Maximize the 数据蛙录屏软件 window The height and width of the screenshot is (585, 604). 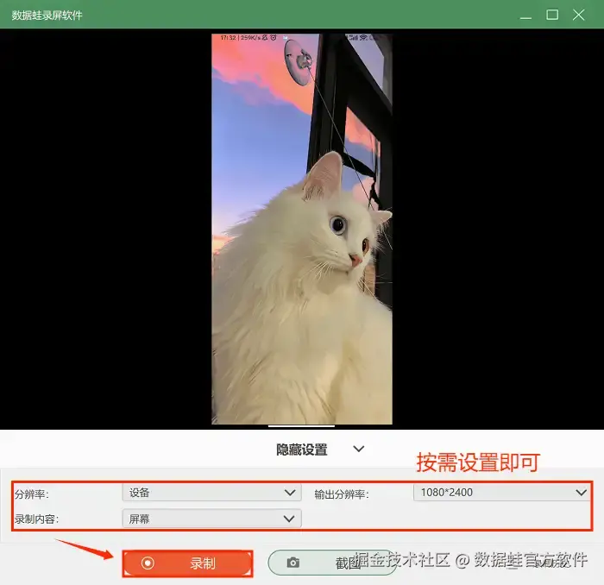click(552, 15)
